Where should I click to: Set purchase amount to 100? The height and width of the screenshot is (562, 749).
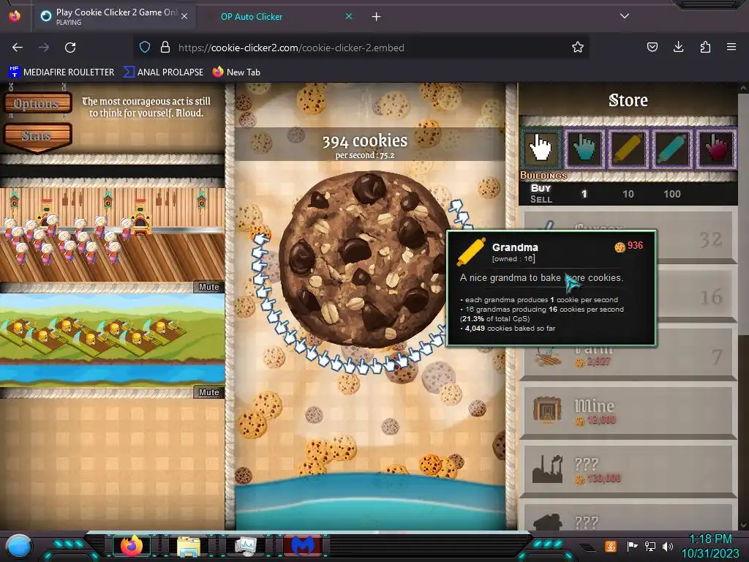671,194
